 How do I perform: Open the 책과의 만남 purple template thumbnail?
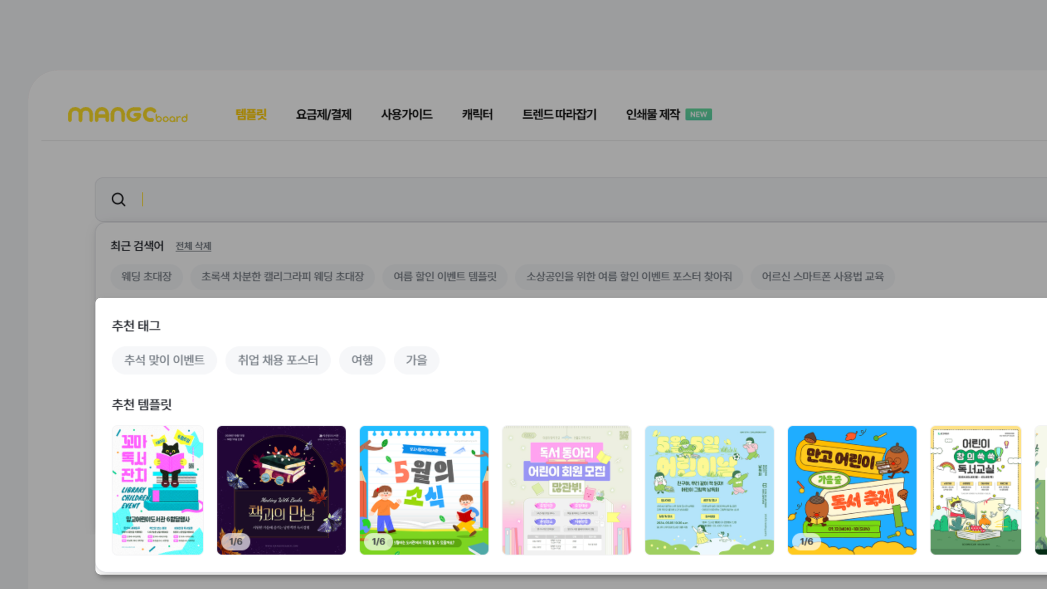pos(281,490)
